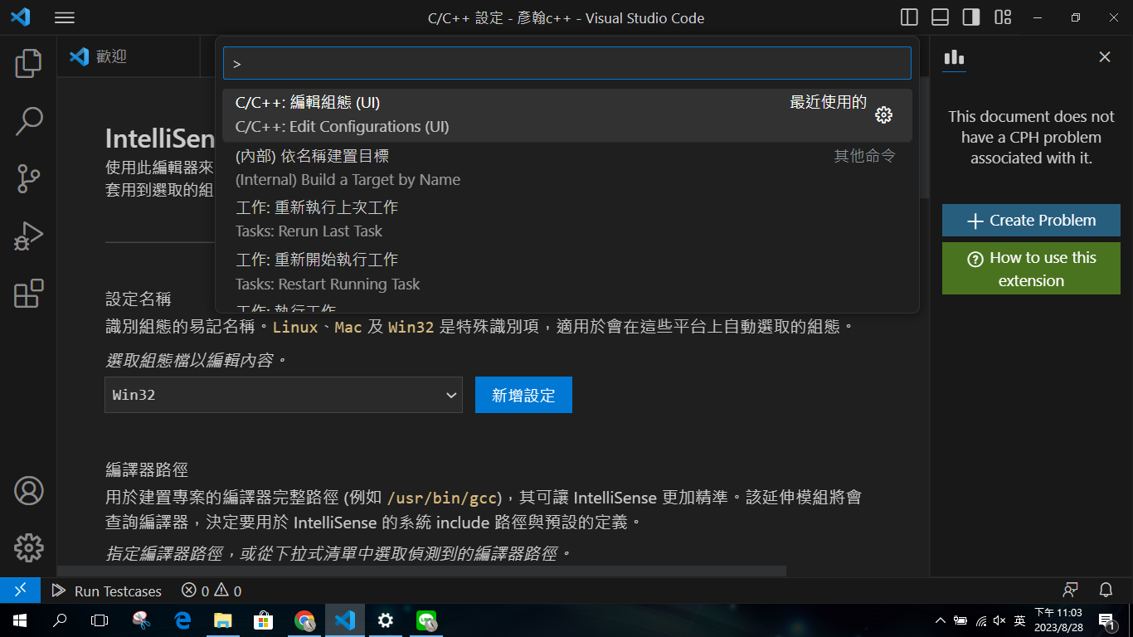Open Microsoft Edge from the taskbar
Screen dimensions: 1133x637
pyautogui.click(x=182, y=620)
